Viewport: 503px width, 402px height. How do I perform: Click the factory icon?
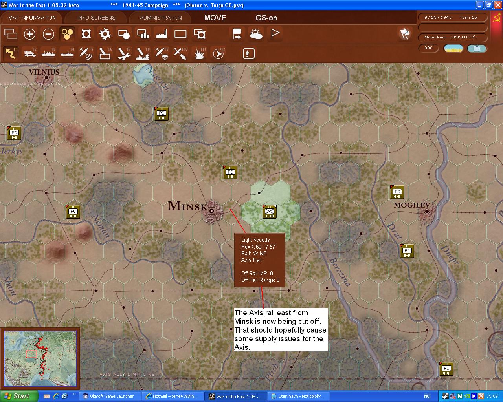162,34
